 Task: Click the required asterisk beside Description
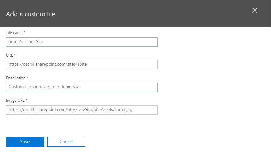coord(27,78)
